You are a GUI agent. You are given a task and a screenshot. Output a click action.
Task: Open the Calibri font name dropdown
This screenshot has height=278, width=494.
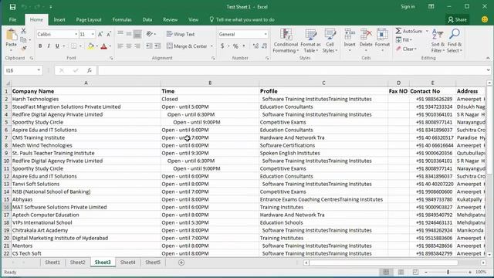tap(76, 34)
